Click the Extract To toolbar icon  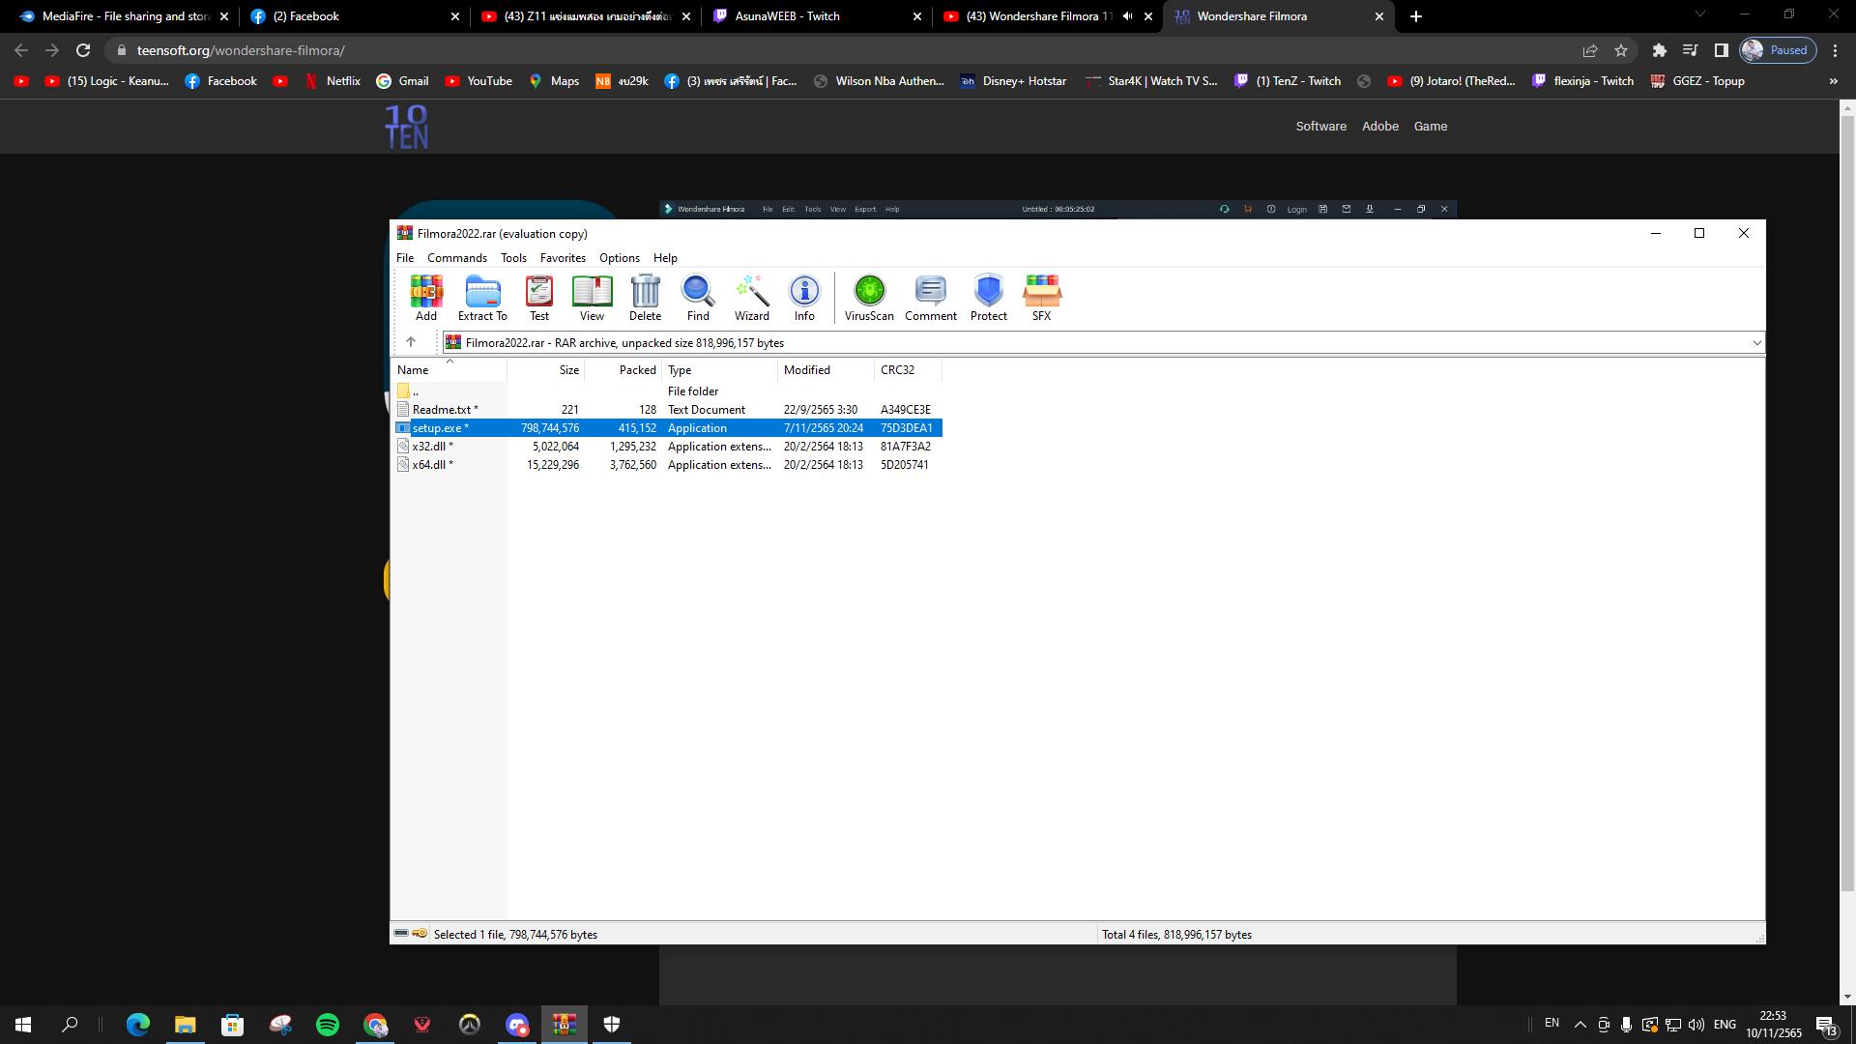coord(481,297)
